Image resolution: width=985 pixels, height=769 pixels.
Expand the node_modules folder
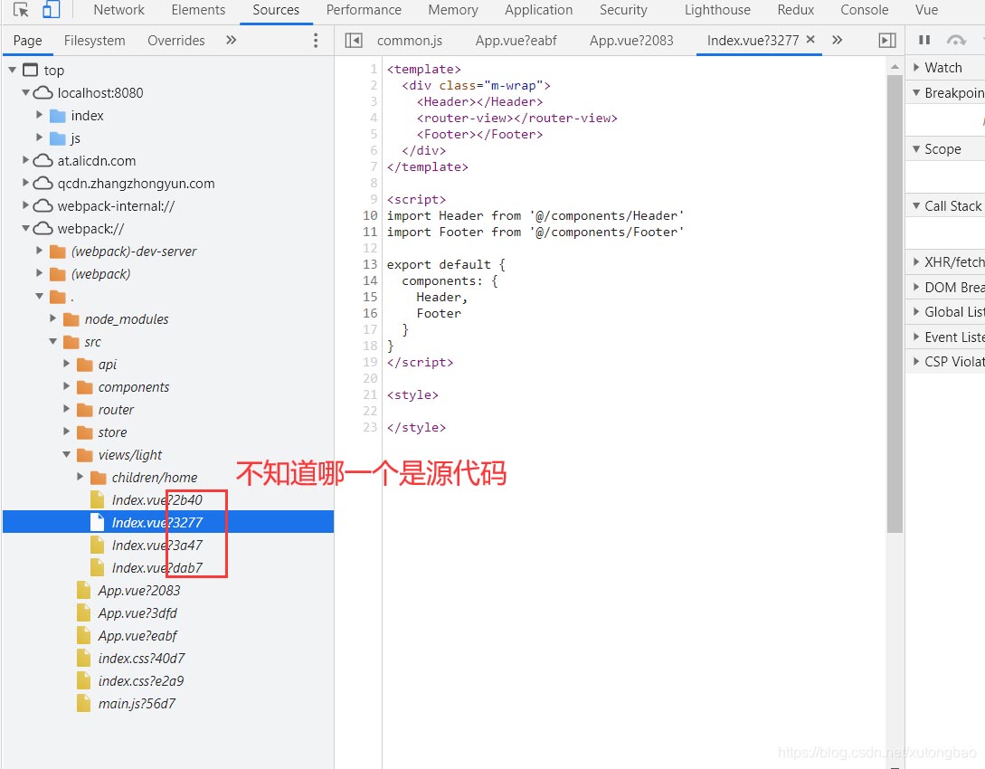point(53,318)
